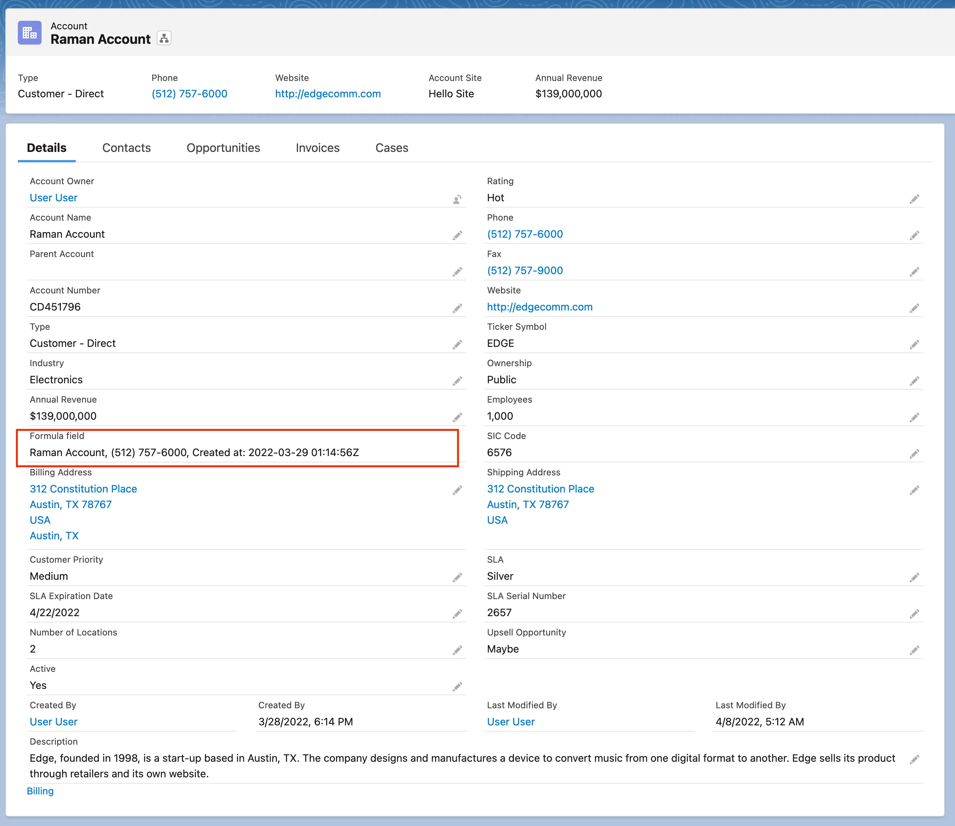
Task: Click the edit pencil for Annual Revenue
Action: coord(457,417)
